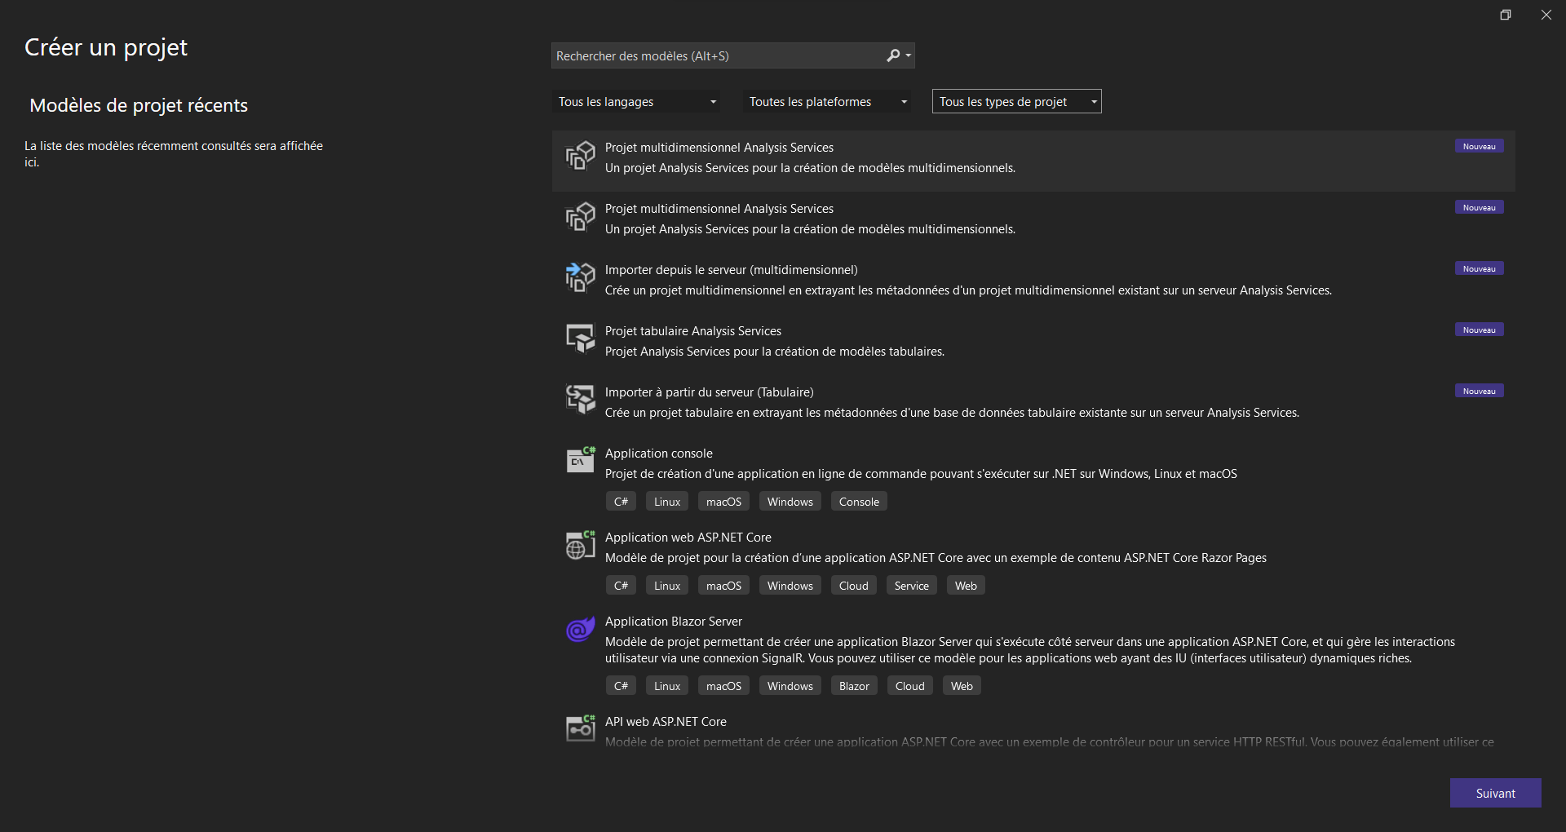Click the Web tag under Application Blazor Server
The image size is (1566, 832).
click(962, 686)
